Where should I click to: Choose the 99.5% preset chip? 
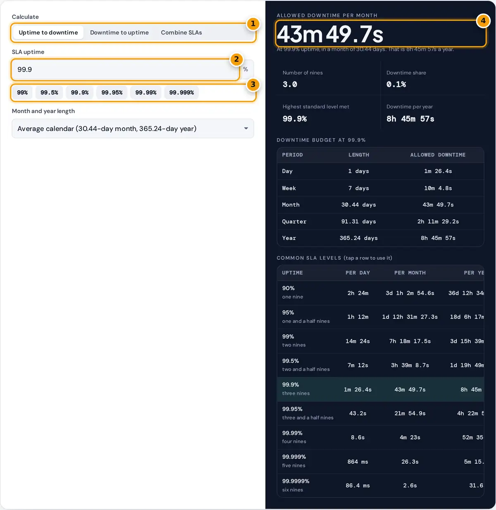click(x=49, y=93)
